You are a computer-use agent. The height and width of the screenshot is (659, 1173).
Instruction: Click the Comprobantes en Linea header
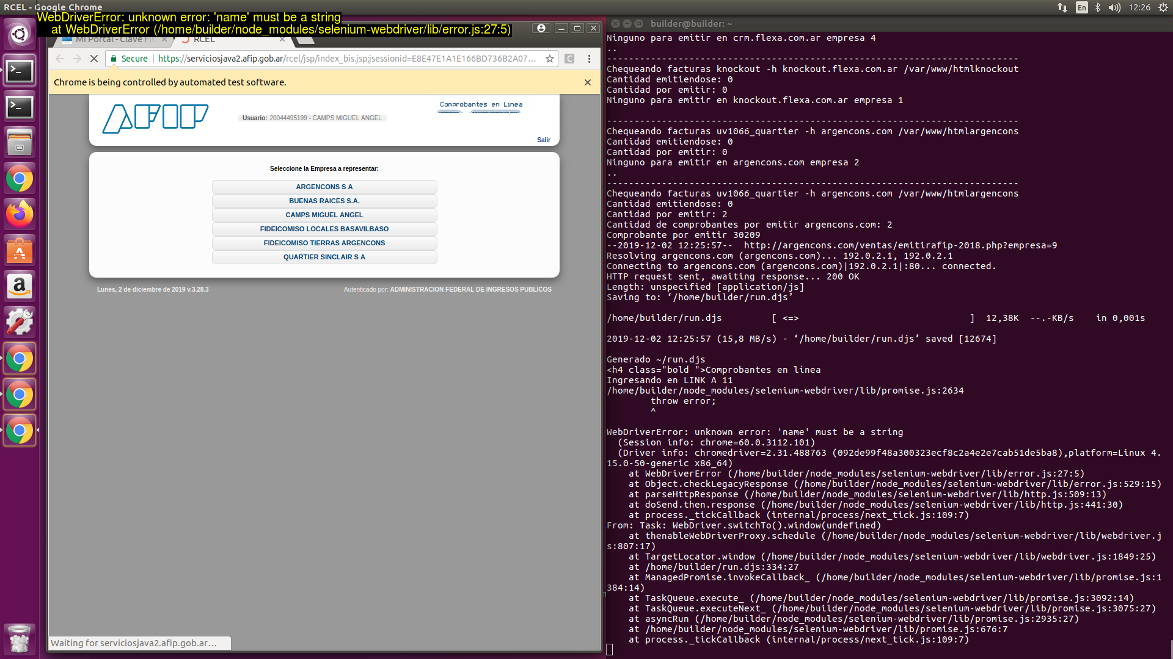click(481, 104)
